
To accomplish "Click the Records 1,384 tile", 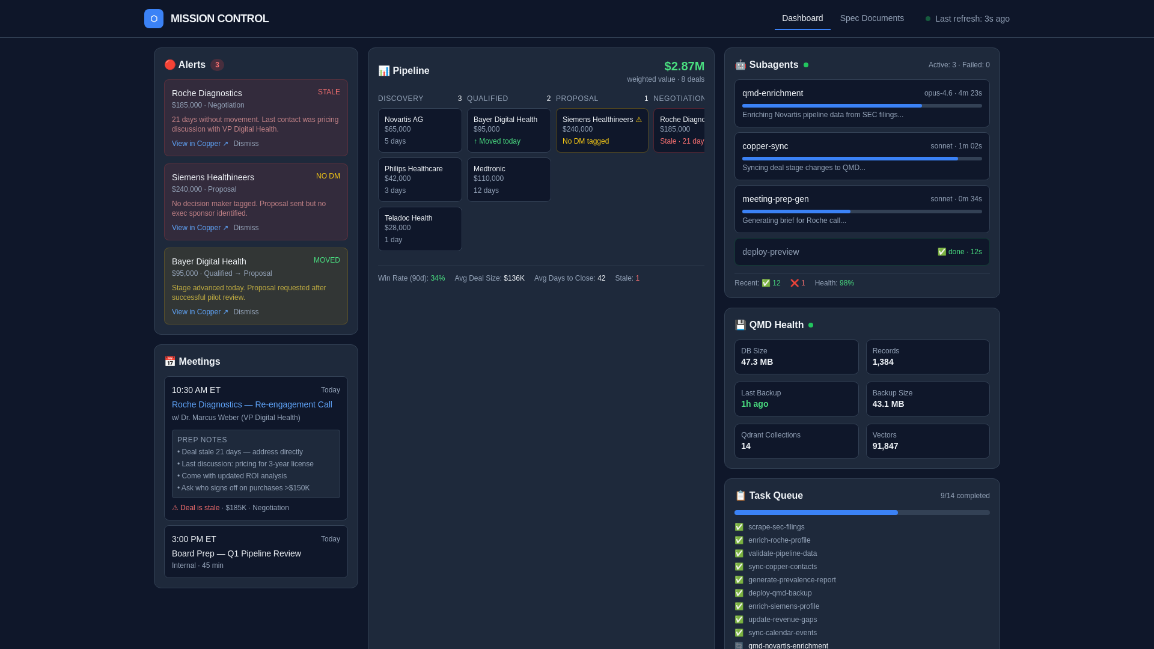I will coord(927,357).
